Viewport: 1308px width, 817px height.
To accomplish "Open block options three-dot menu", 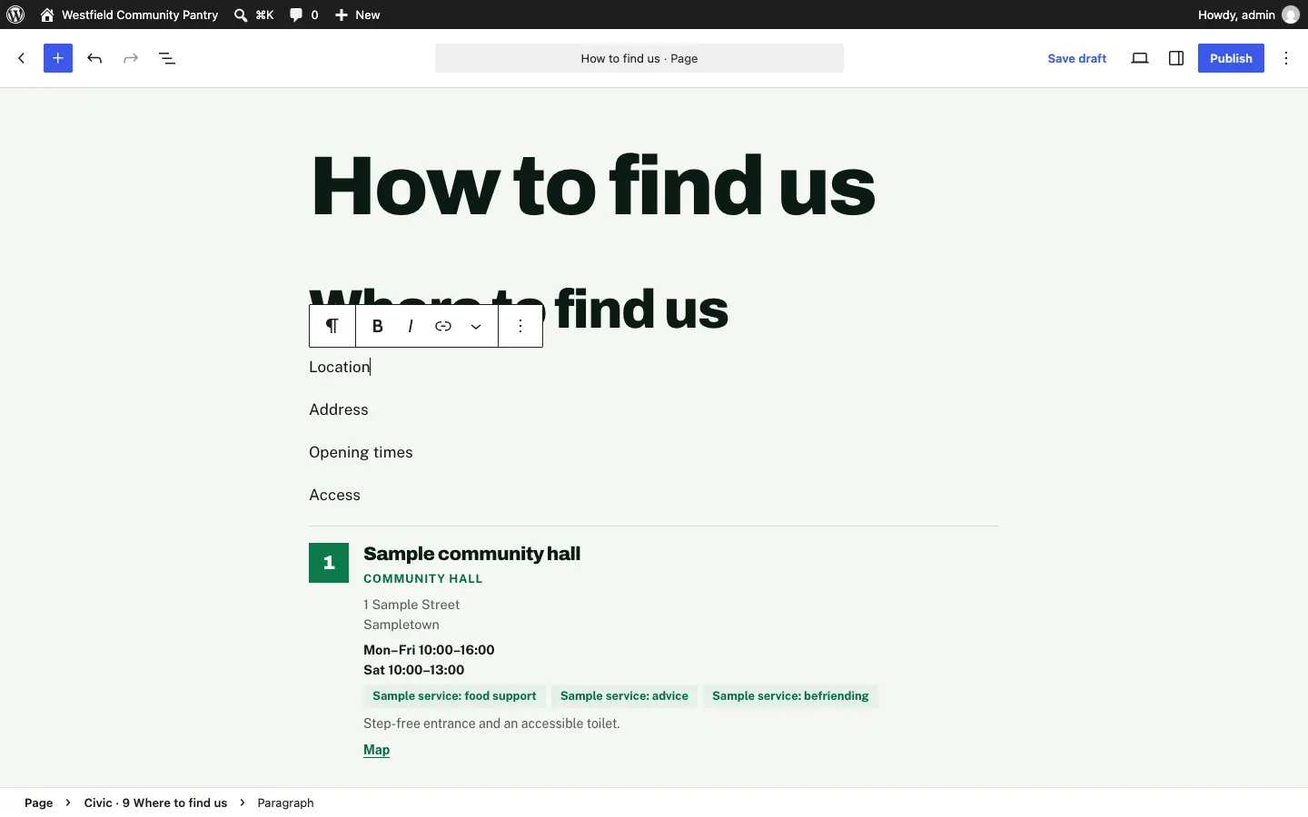I will [x=521, y=327].
